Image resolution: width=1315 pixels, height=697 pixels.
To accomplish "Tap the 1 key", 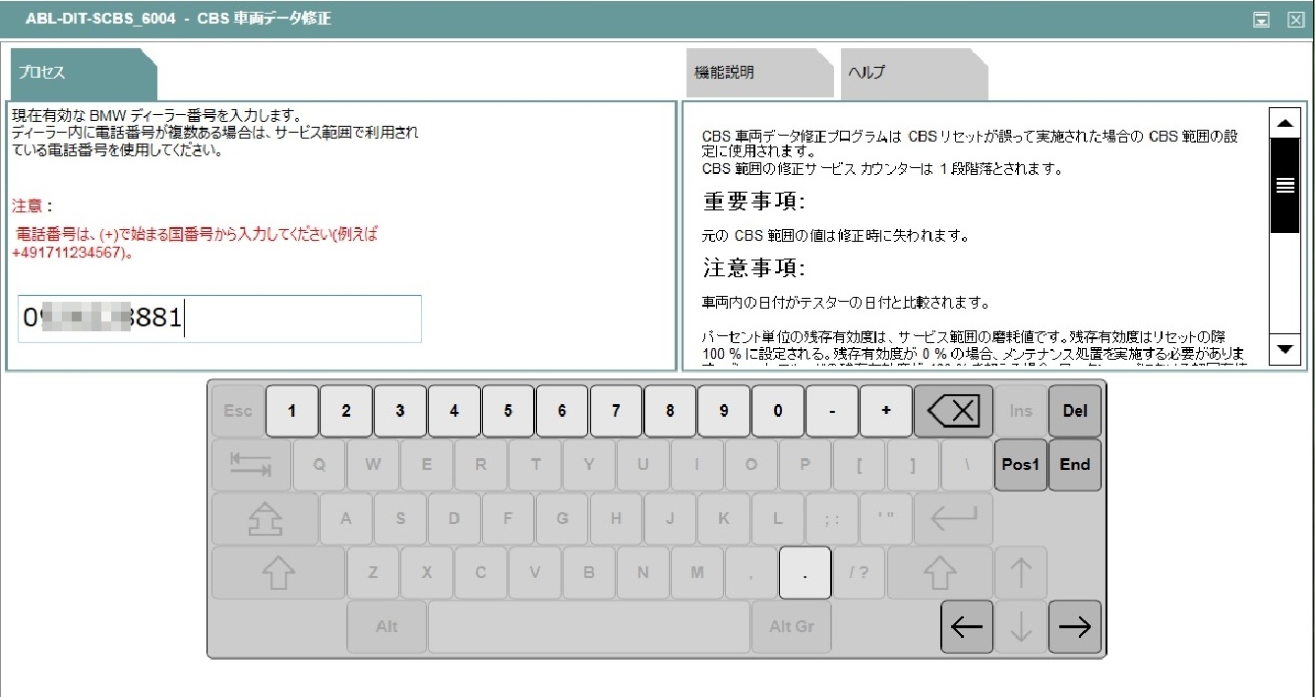I will tap(292, 411).
